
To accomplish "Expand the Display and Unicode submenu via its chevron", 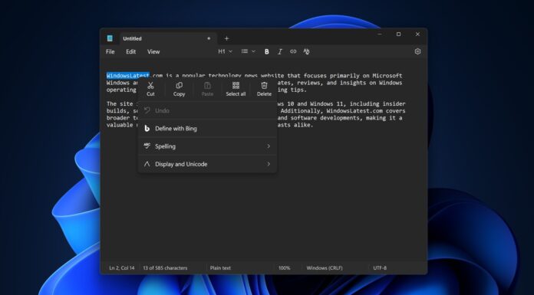I will click(269, 164).
